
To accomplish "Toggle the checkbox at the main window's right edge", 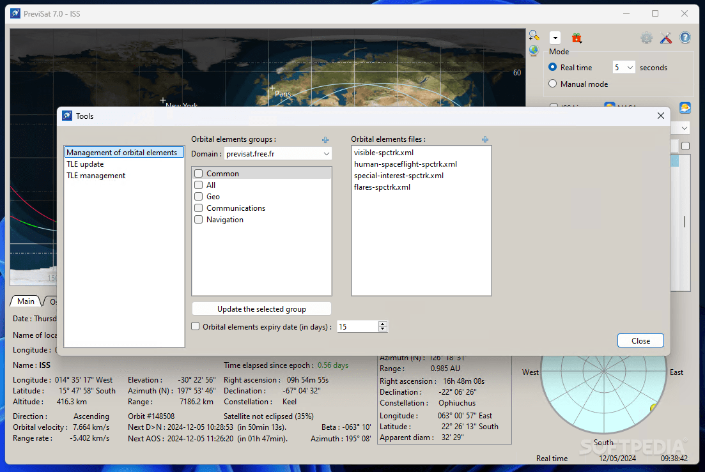I will 685,146.
